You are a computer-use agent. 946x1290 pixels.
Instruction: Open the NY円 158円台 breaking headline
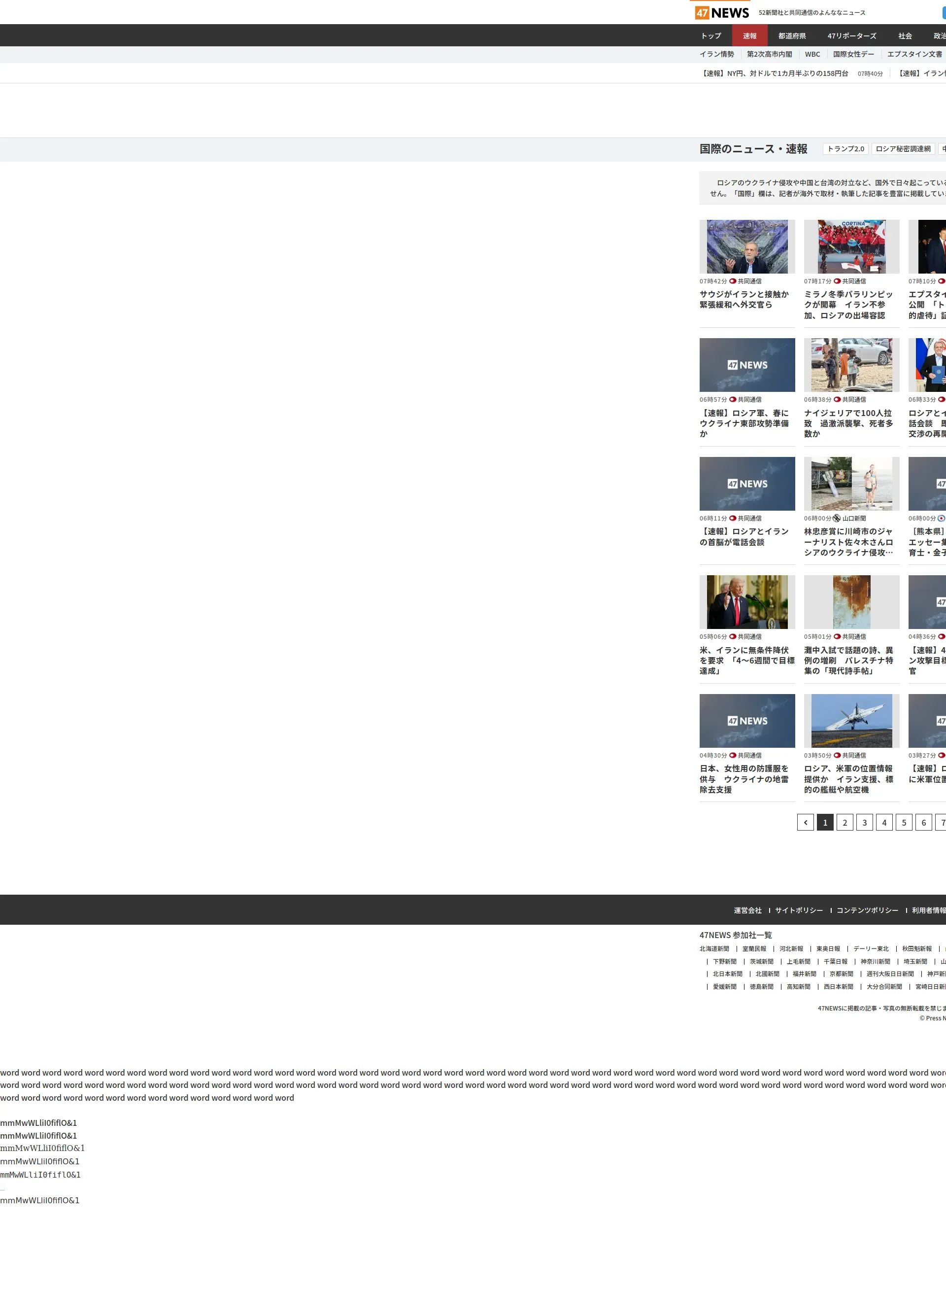pyautogui.click(x=776, y=73)
